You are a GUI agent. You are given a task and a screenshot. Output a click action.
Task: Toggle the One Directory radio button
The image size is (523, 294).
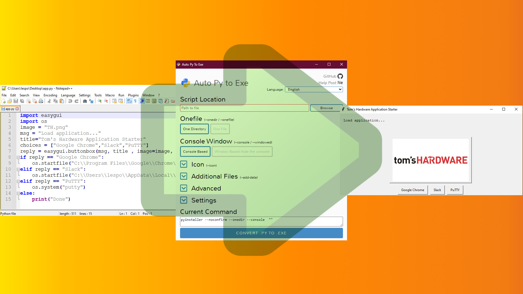(x=194, y=129)
